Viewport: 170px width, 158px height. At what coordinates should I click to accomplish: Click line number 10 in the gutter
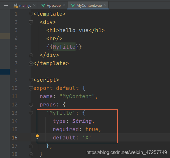click(x=15, y=88)
